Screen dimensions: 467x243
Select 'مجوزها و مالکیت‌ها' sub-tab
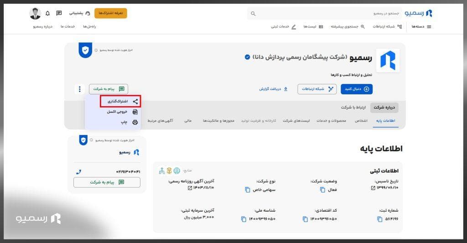pyautogui.click(x=218, y=121)
